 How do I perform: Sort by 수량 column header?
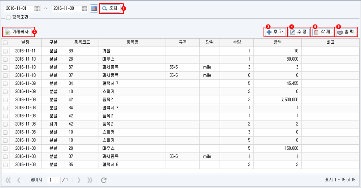click(237, 42)
